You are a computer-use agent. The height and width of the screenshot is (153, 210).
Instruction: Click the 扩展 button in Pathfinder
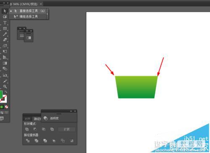click(x=67, y=129)
